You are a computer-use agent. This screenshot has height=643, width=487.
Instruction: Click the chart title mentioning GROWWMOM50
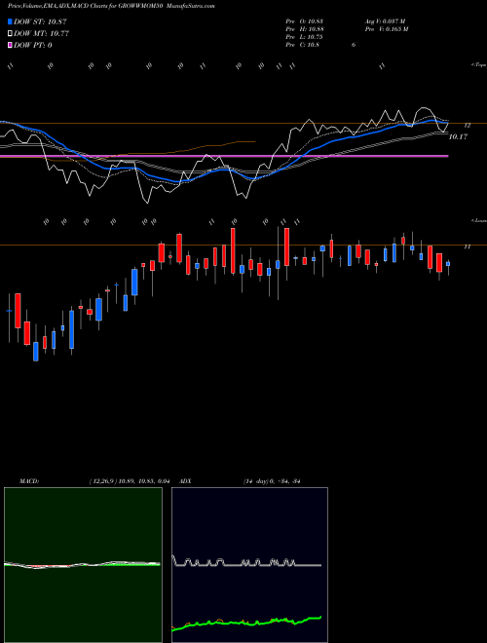(x=111, y=6)
